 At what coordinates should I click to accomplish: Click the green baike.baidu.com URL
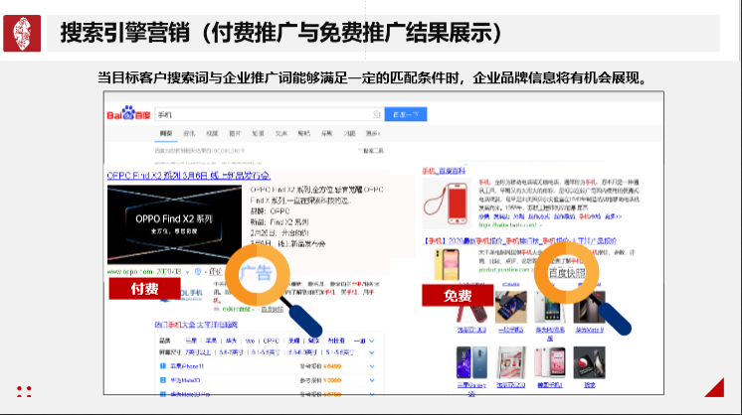508,225
